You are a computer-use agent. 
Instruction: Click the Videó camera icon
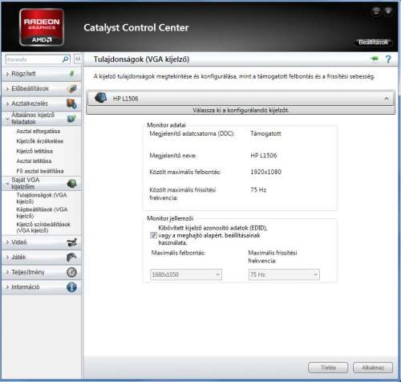pos(71,242)
